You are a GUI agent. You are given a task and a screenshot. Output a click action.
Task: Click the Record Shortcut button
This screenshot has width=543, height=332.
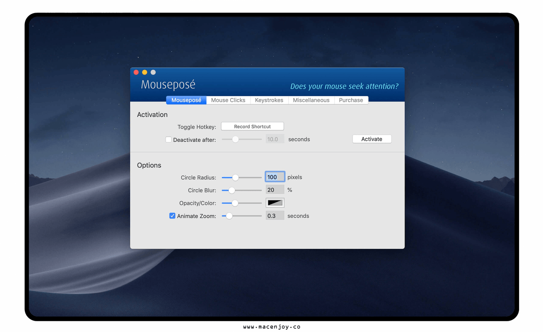pyautogui.click(x=252, y=126)
